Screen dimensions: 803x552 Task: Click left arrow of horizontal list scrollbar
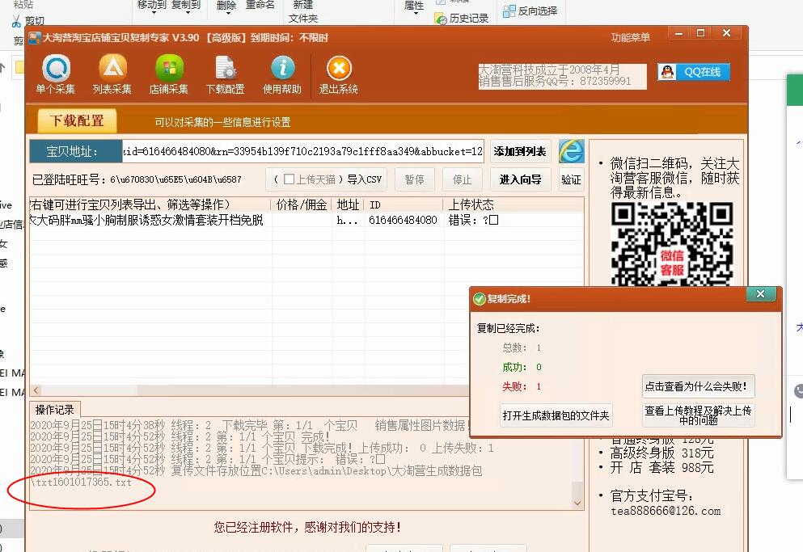coord(36,390)
